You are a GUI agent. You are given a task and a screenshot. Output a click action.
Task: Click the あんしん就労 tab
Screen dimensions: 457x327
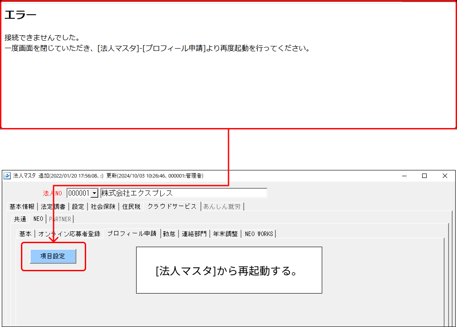[x=222, y=207]
